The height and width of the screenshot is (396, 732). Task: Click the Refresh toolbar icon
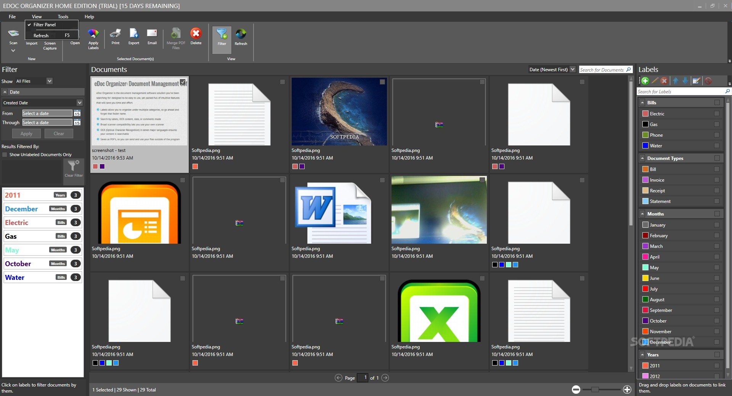click(x=241, y=34)
